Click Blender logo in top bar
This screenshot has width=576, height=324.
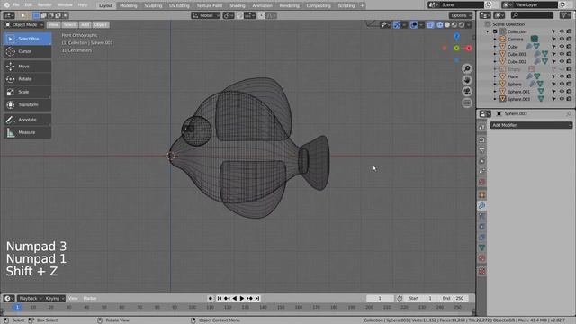(x=6, y=5)
